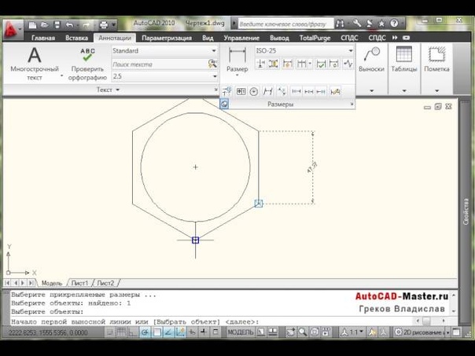The image size is (475, 356).
Task: Open the Пометка panel dropdown
Action: (436, 90)
